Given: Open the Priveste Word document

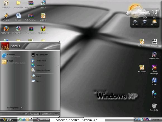Looking at the screenshot, I should tap(18, 17).
